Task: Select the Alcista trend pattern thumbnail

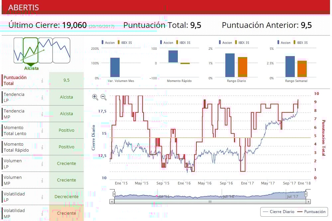Action: pos(31,50)
